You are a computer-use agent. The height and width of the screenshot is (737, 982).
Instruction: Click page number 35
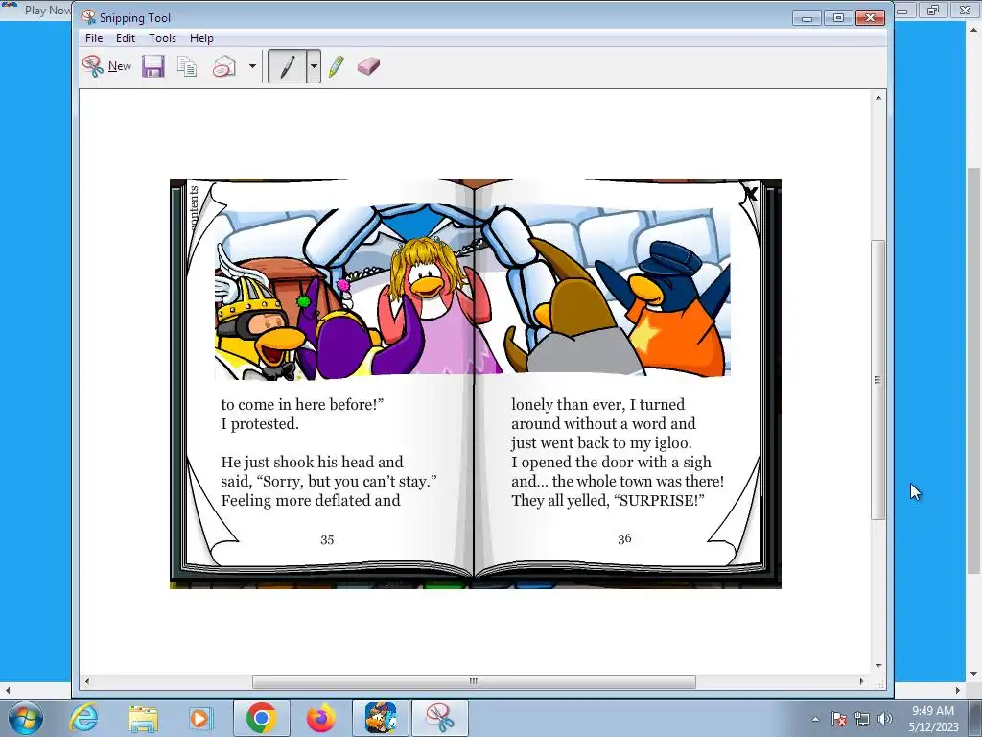point(327,539)
